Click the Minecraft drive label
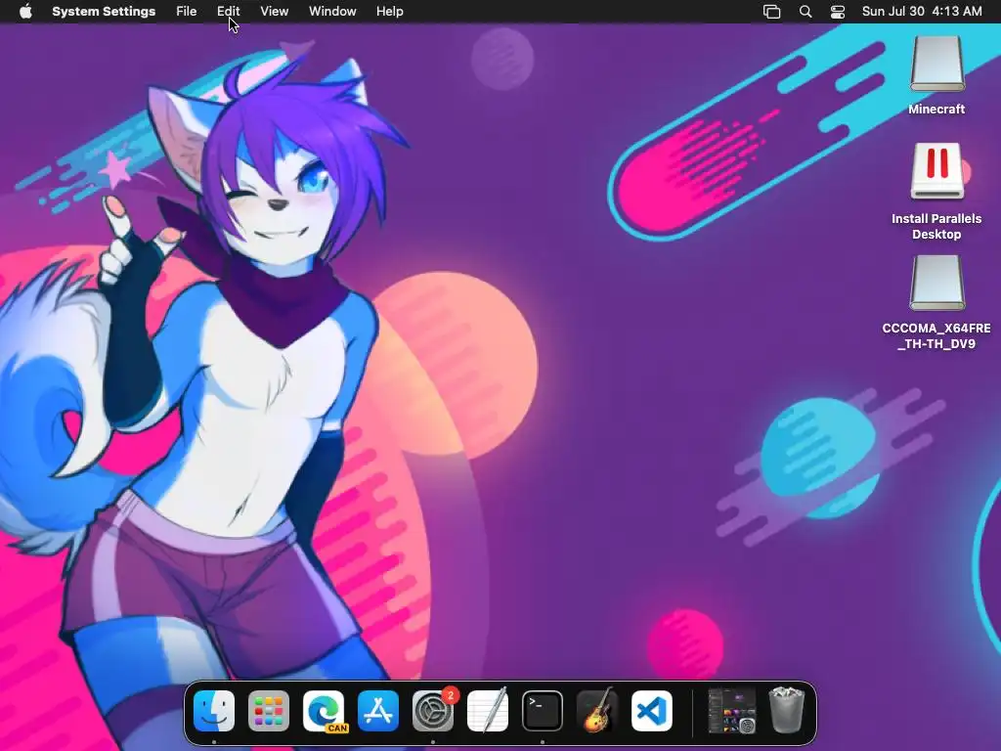 (x=936, y=110)
